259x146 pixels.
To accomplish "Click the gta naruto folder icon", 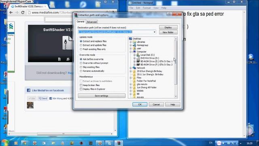I will pyautogui.click(x=134, y=84).
